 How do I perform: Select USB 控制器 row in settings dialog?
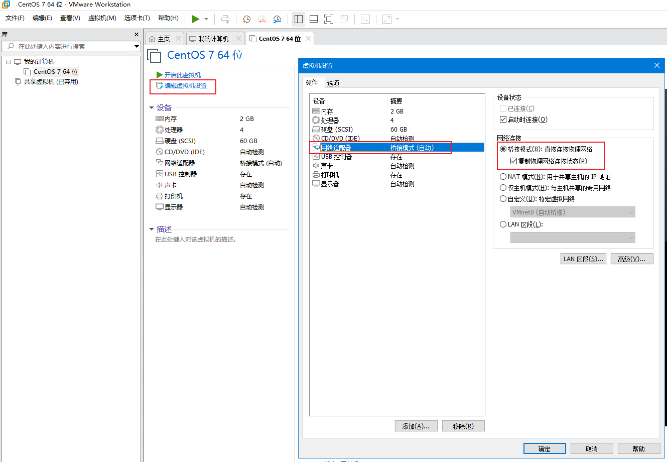point(397,157)
